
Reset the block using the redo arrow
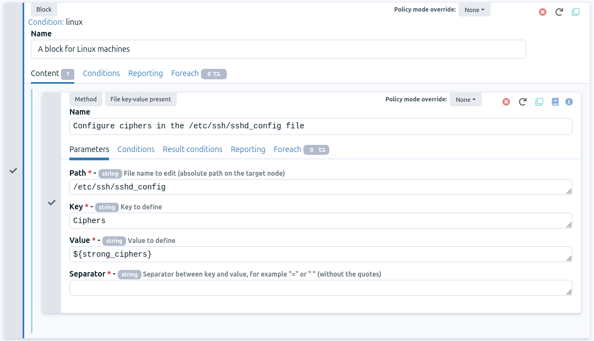click(559, 12)
